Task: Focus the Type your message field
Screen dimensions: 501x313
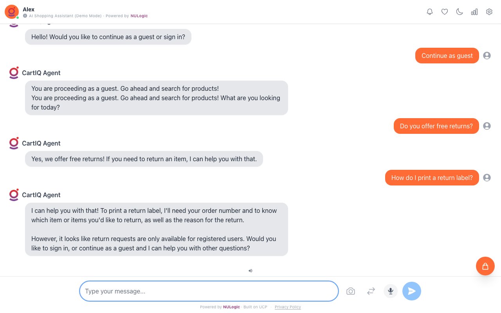Action: (209, 291)
